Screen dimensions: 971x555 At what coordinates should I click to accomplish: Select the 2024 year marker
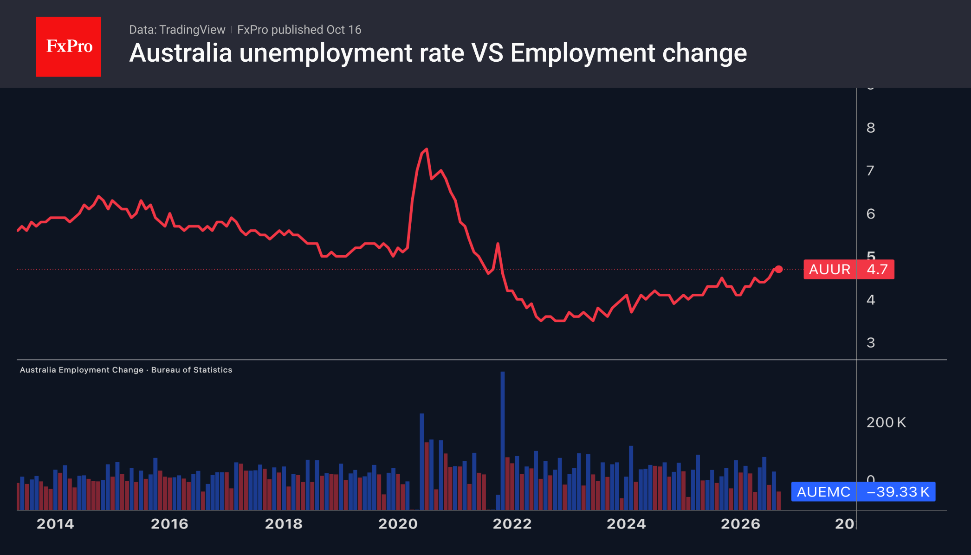626,524
